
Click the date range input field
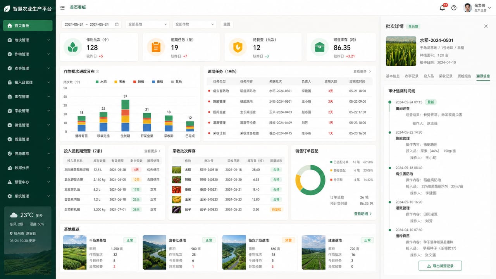tap(92, 24)
